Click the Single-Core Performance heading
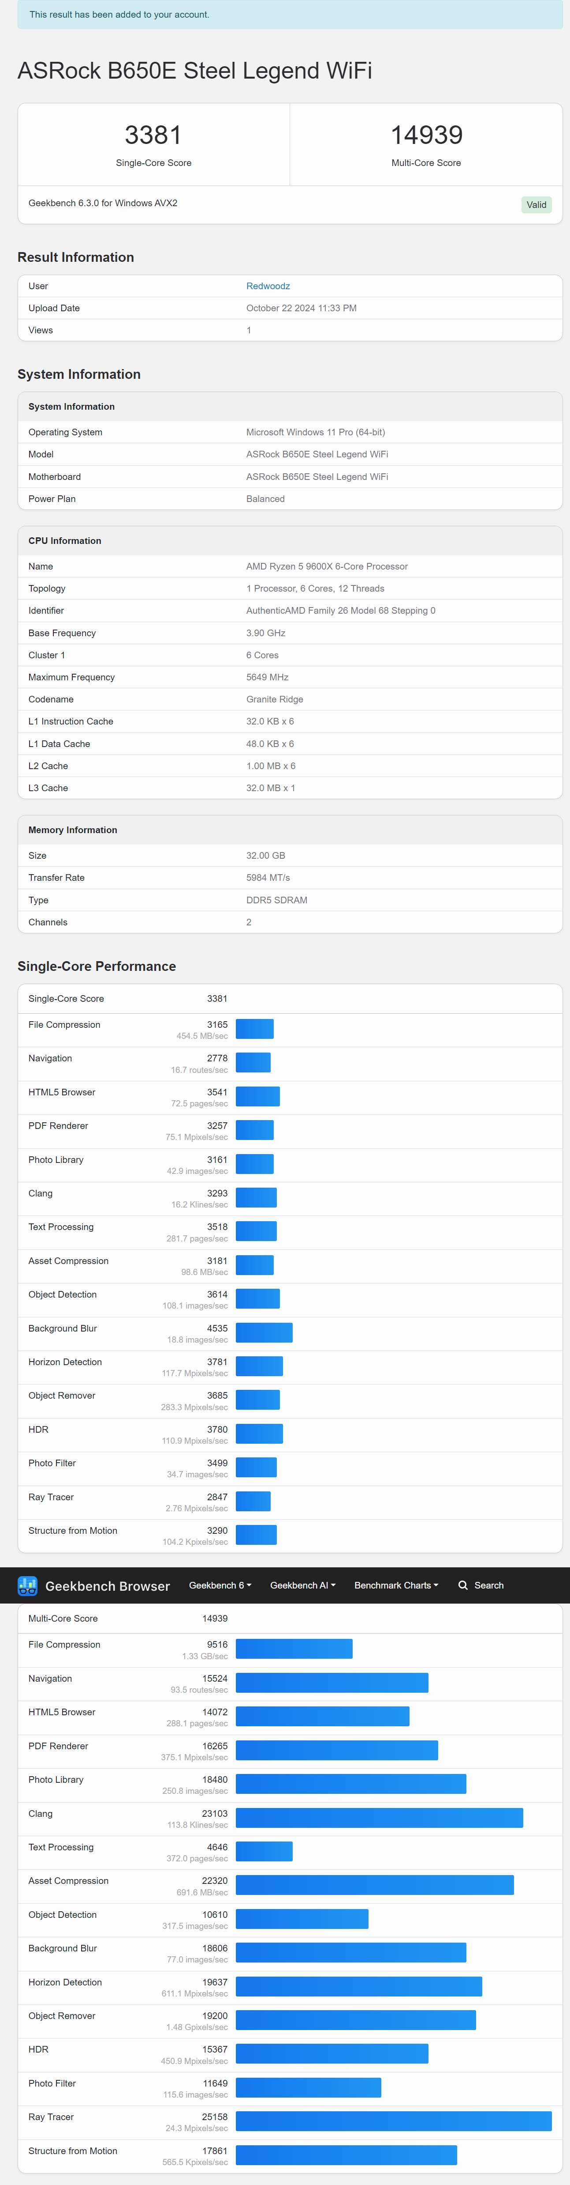The image size is (570, 2185). 97,966
